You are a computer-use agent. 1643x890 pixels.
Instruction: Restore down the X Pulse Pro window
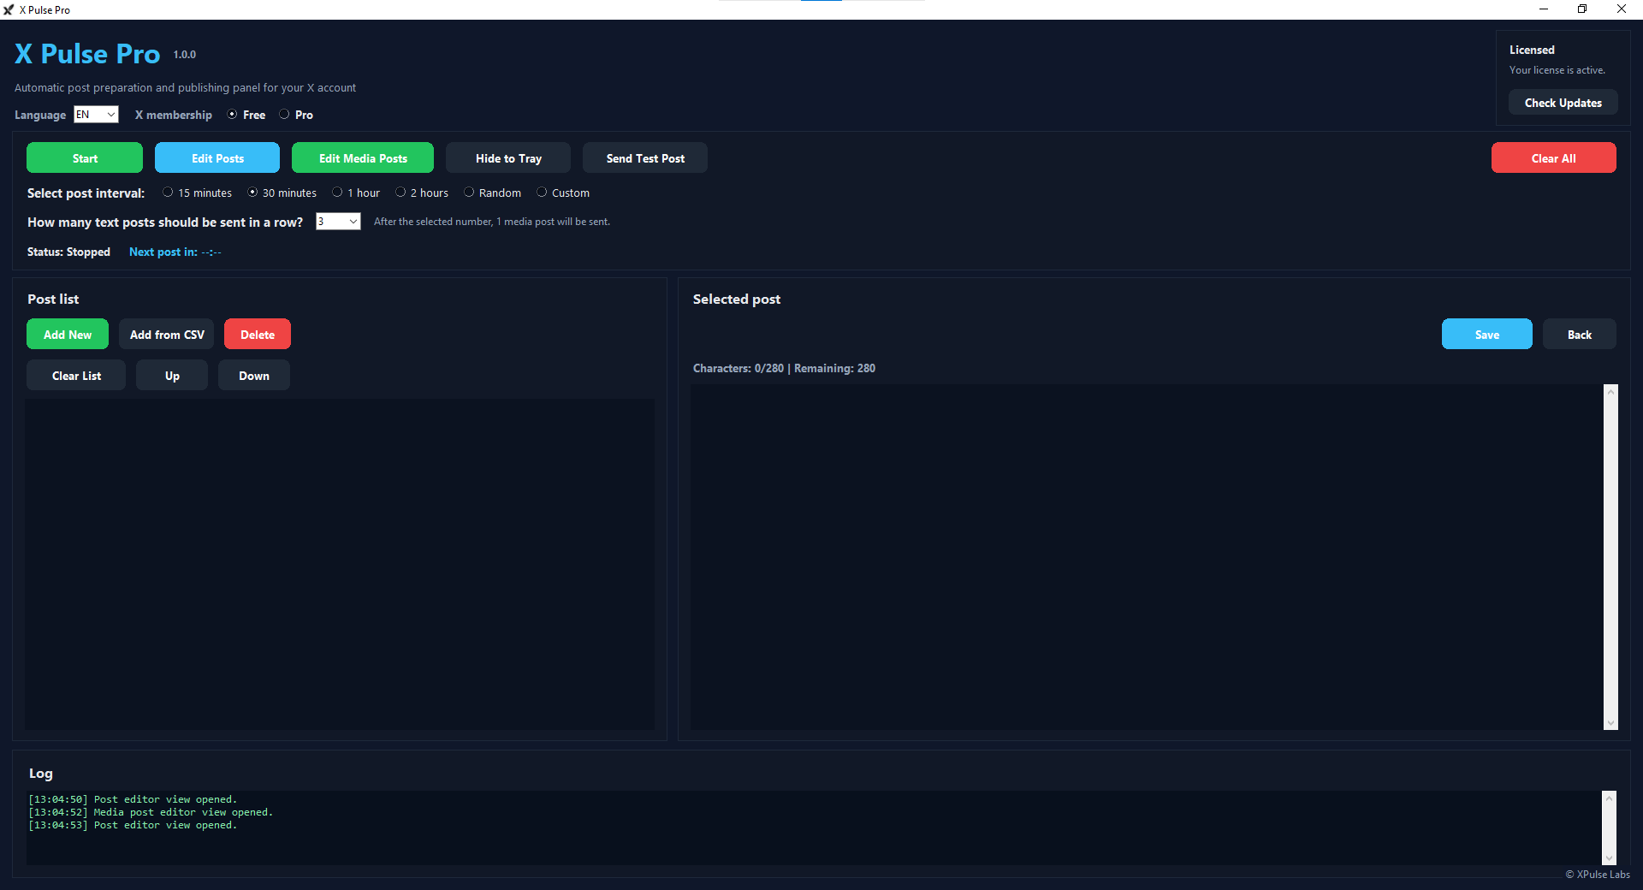(x=1582, y=9)
